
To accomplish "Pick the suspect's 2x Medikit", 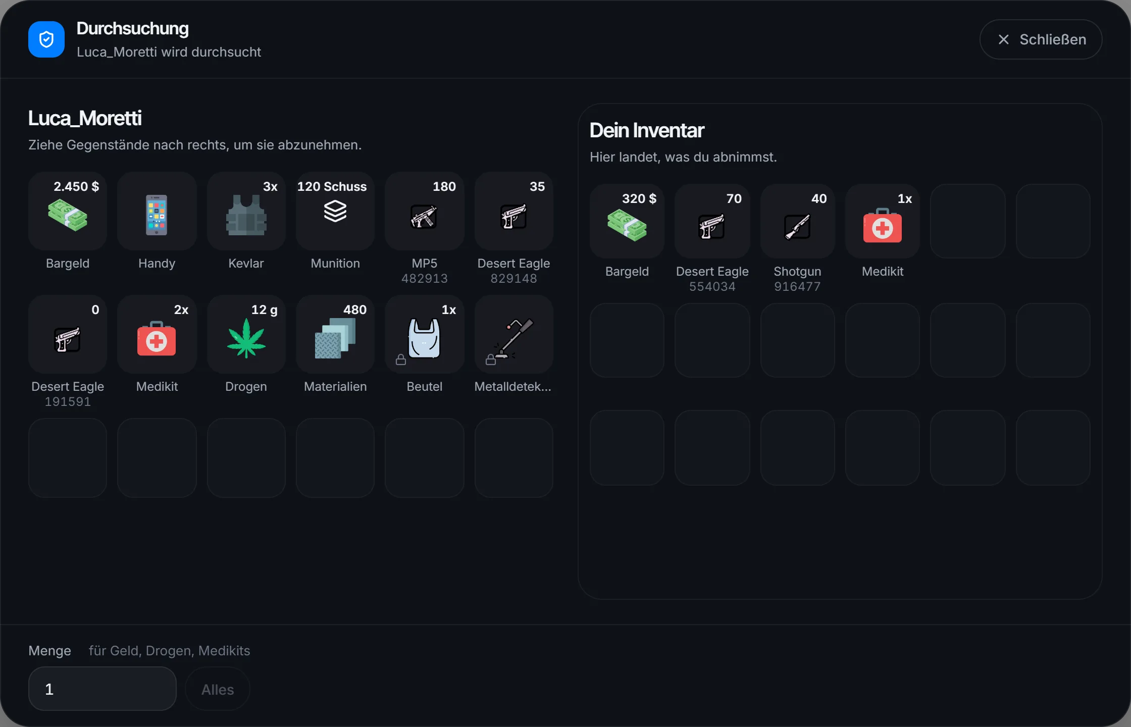I will (157, 334).
